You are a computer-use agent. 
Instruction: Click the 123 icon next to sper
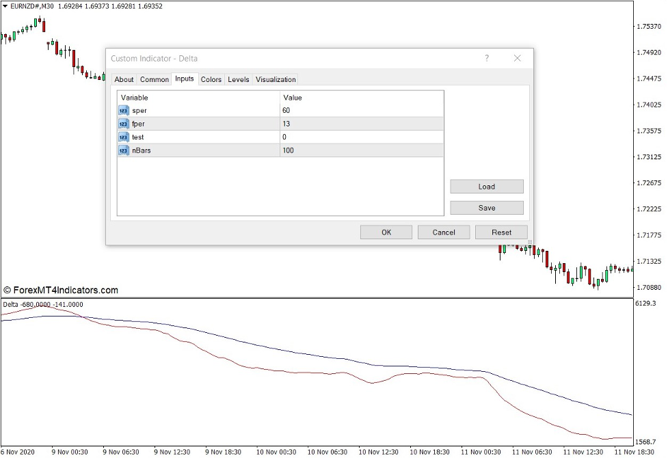coord(123,110)
